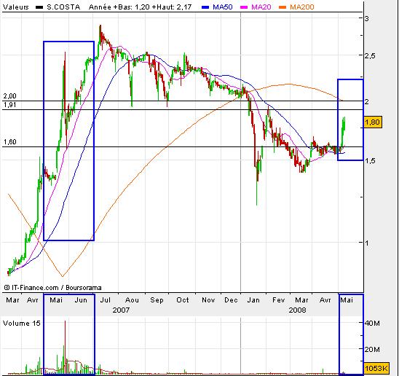The height and width of the screenshot is (376, 399).
Task: Click the 'Sep' month label
Action: click(x=157, y=300)
